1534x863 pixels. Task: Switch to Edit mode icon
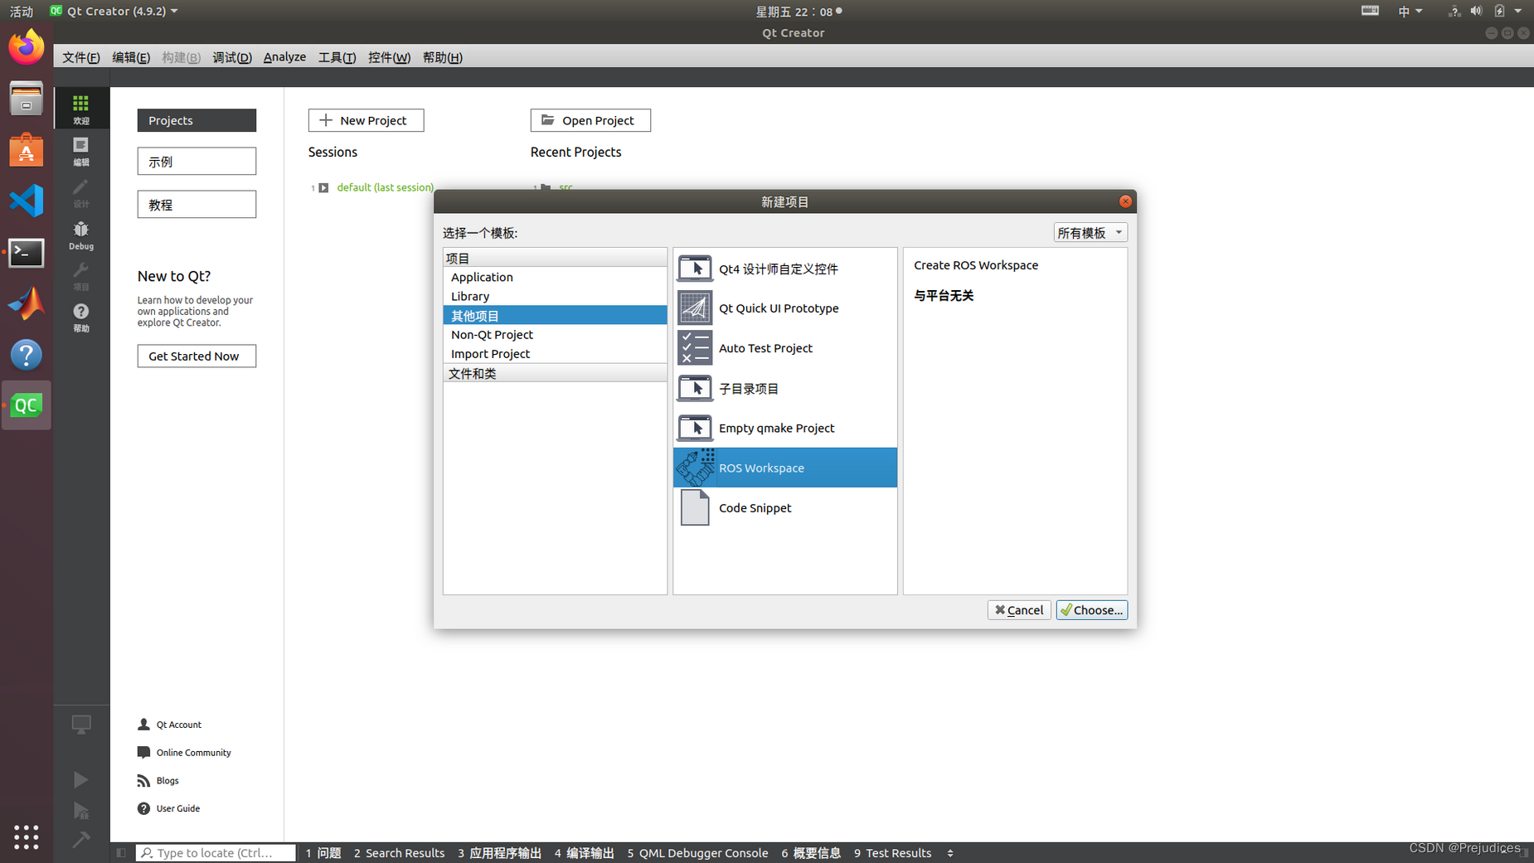click(x=80, y=150)
